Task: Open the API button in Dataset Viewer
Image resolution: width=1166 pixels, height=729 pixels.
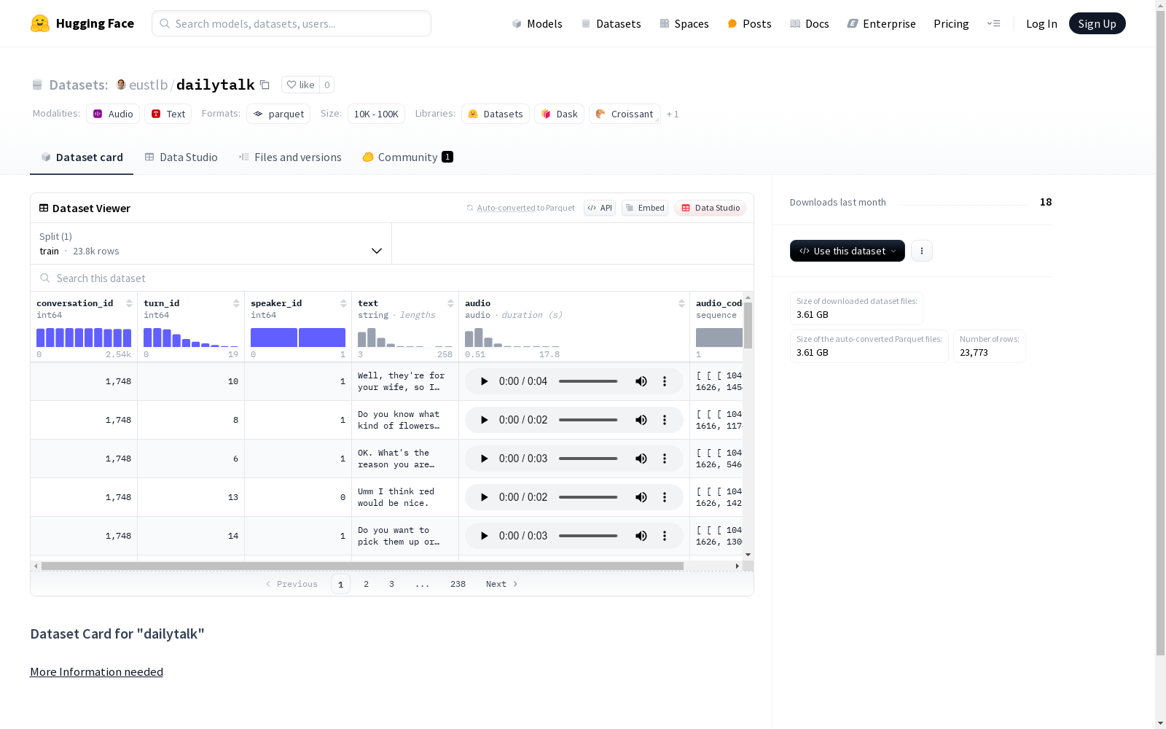Action: [600, 208]
